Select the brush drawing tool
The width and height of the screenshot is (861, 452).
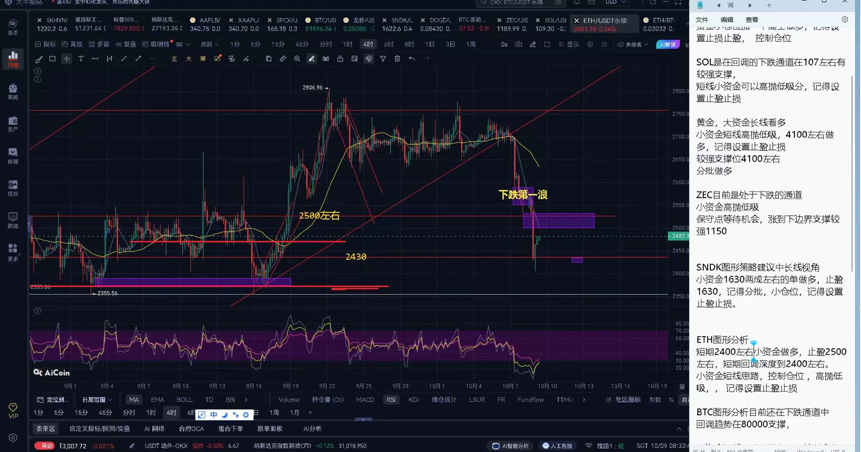tap(38, 59)
